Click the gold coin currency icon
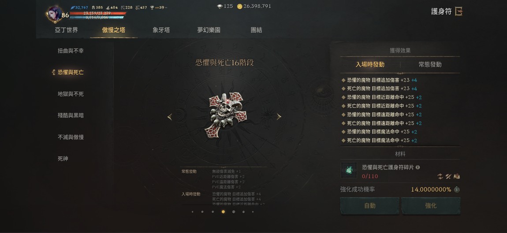Viewport: 507px width, 233px height. coord(239,6)
